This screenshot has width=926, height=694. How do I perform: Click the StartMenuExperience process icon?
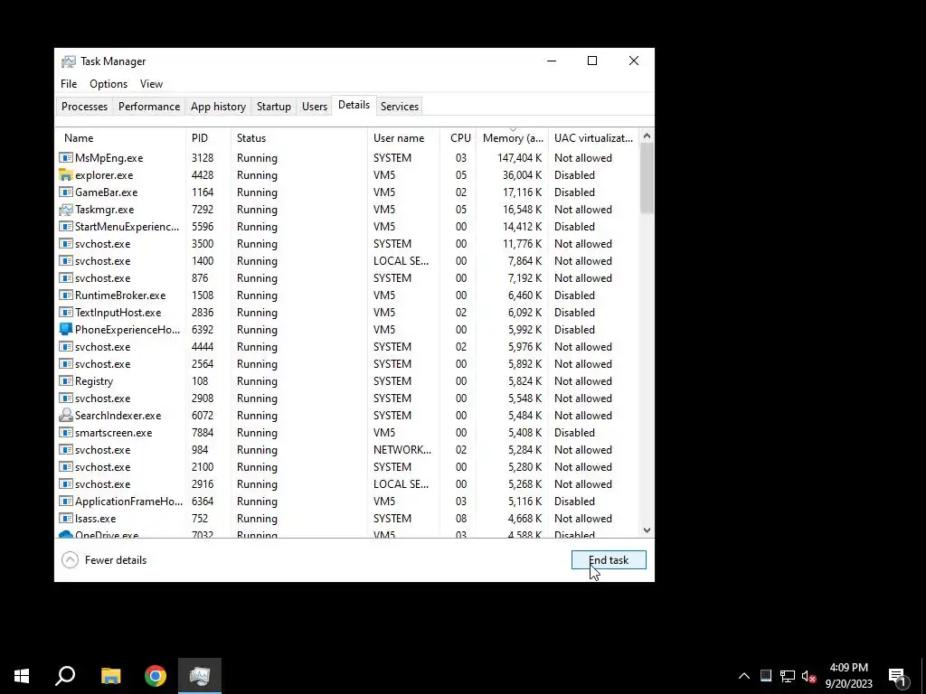(65, 227)
